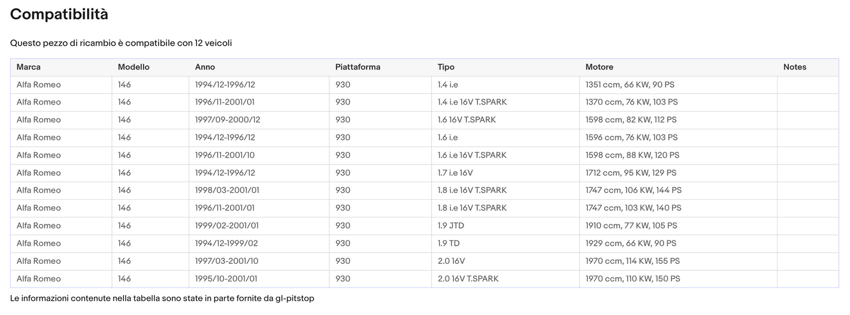Click the text about 12 compatible veicoli

(x=121, y=43)
